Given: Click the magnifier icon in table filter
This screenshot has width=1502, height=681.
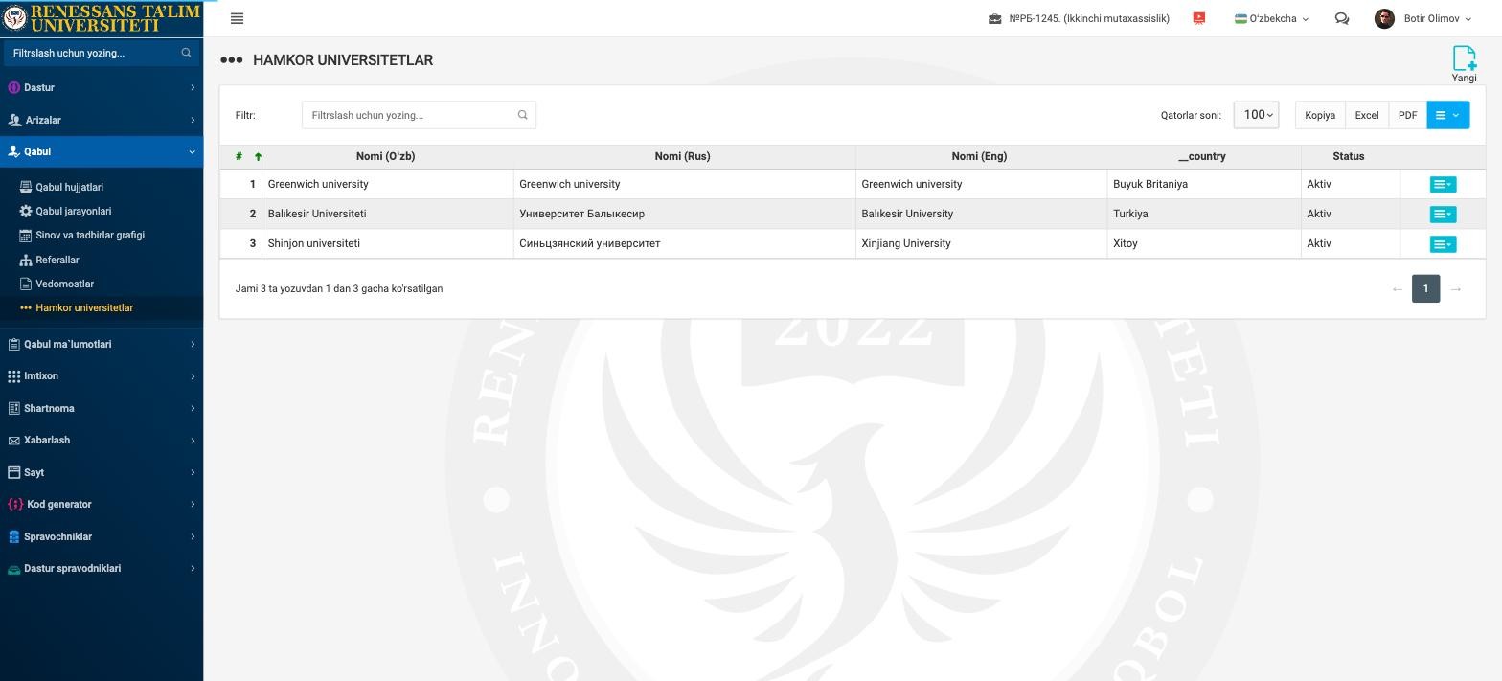Looking at the screenshot, I should (523, 115).
